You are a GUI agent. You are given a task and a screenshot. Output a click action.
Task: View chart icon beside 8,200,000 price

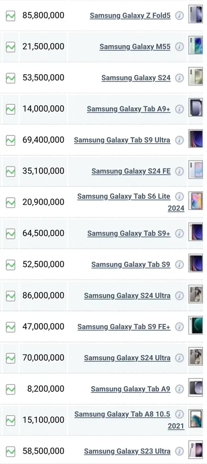11,389
